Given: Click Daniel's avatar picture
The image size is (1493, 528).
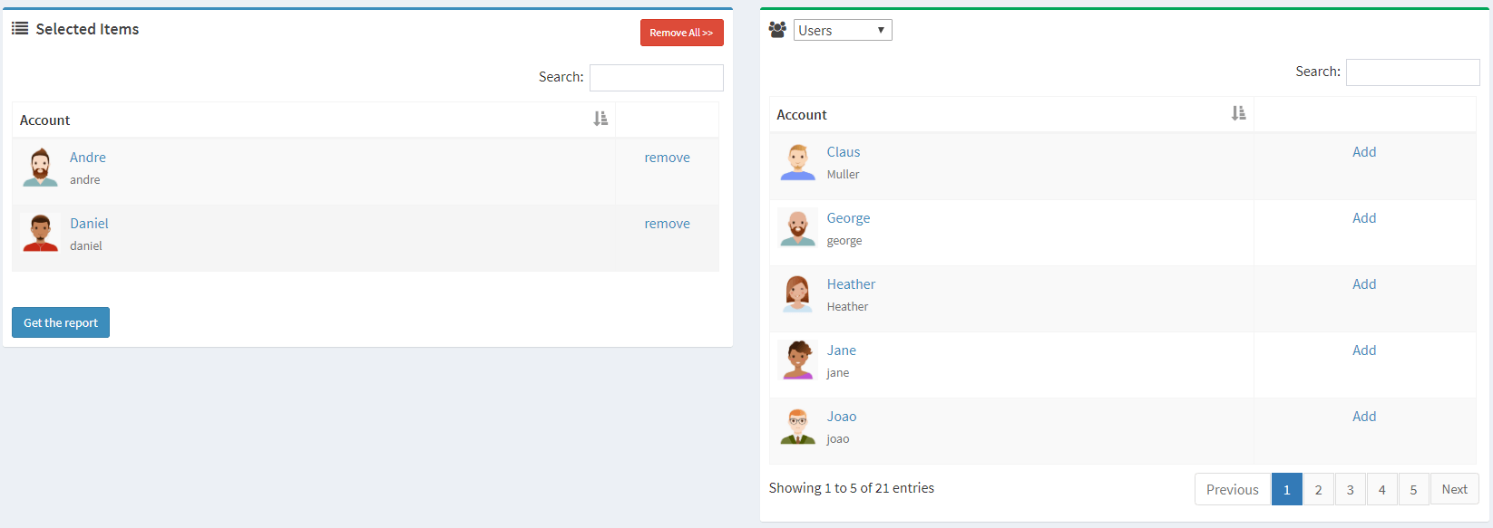Looking at the screenshot, I should [40, 234].
